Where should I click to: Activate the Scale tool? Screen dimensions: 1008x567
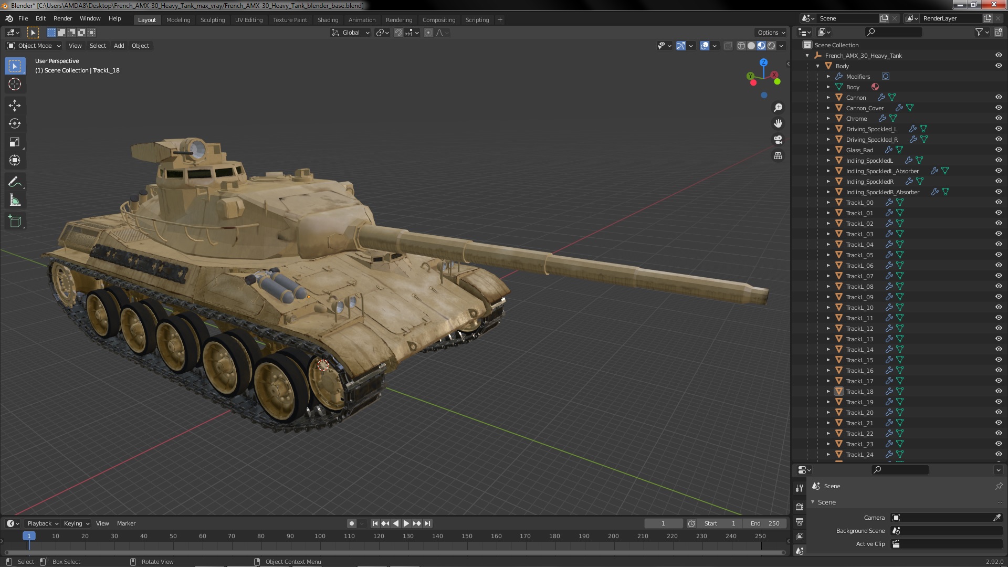(15, 142)
